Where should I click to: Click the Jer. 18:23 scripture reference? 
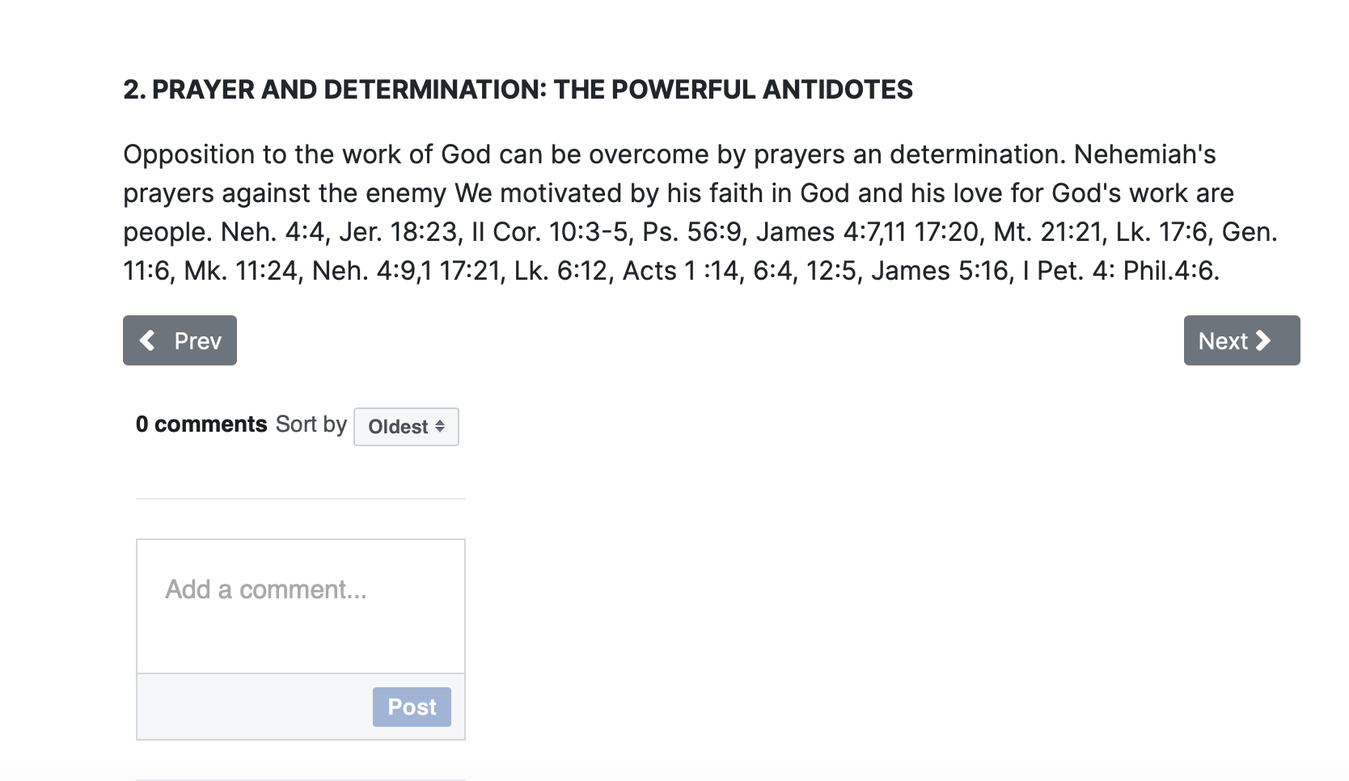pos(399,232)
